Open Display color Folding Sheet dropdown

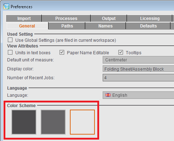pos(138,69)
